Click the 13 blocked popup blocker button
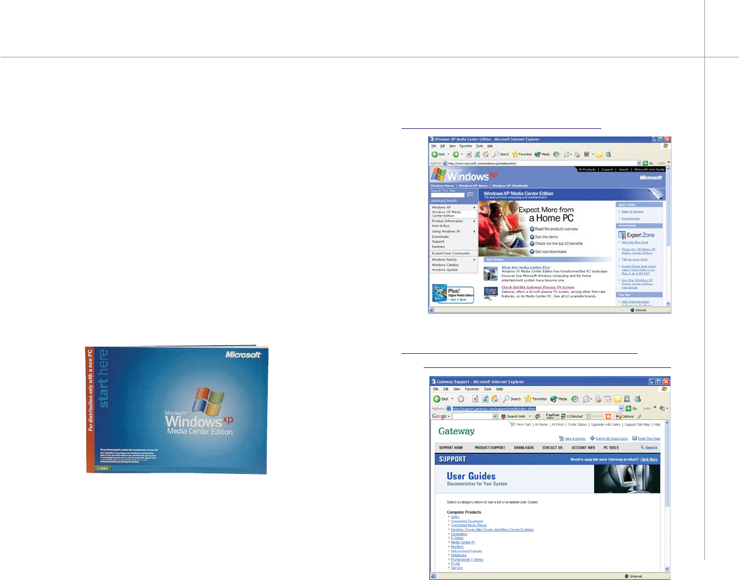 (x=572, y=417)
